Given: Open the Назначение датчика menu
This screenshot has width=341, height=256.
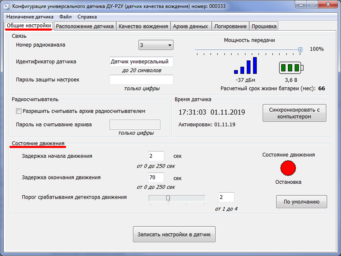Looking at the screenshot, I should point(30,17).
